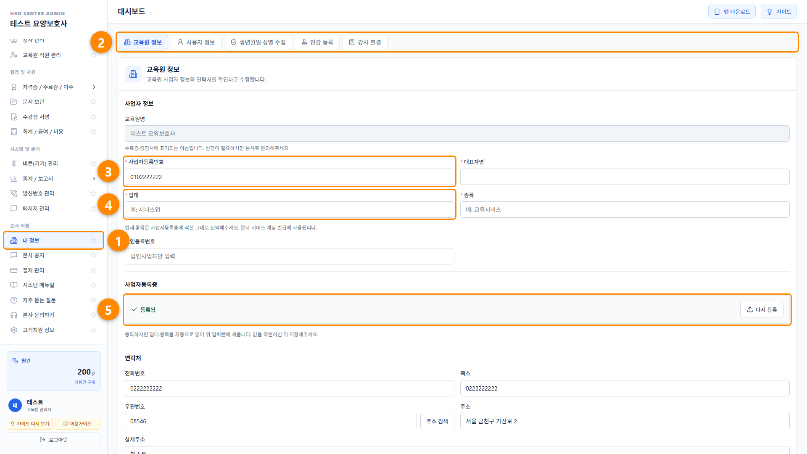Click the 발신번호 관리 phone icon
This screenshot has width=807, height=454.
pyautogui.click(x=14, y=193)
